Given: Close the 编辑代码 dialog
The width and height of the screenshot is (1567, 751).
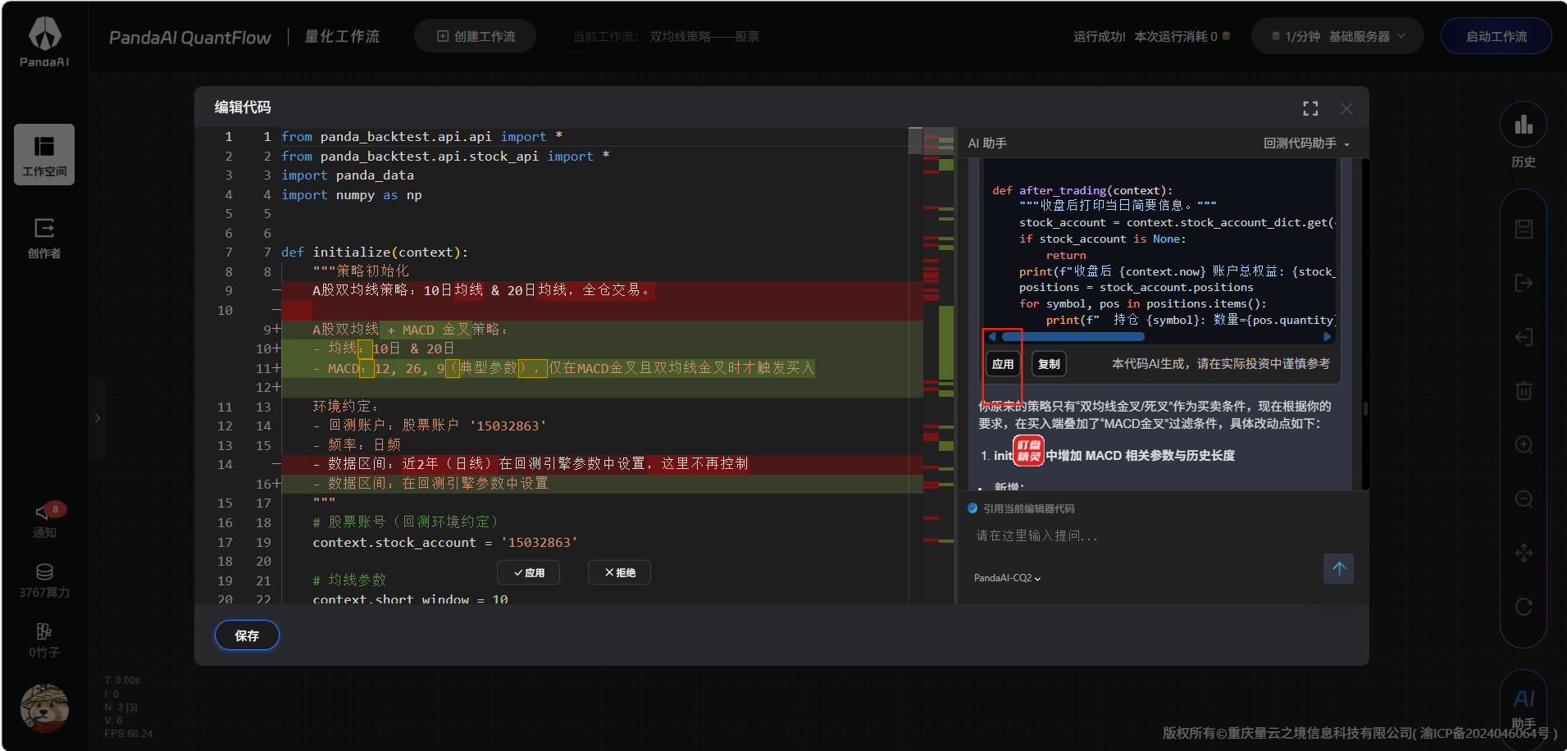Looking at the screenshot, I should (x=1346, y=108).
